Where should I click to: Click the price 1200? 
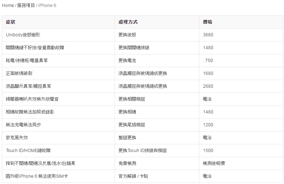tap(208, 125)
